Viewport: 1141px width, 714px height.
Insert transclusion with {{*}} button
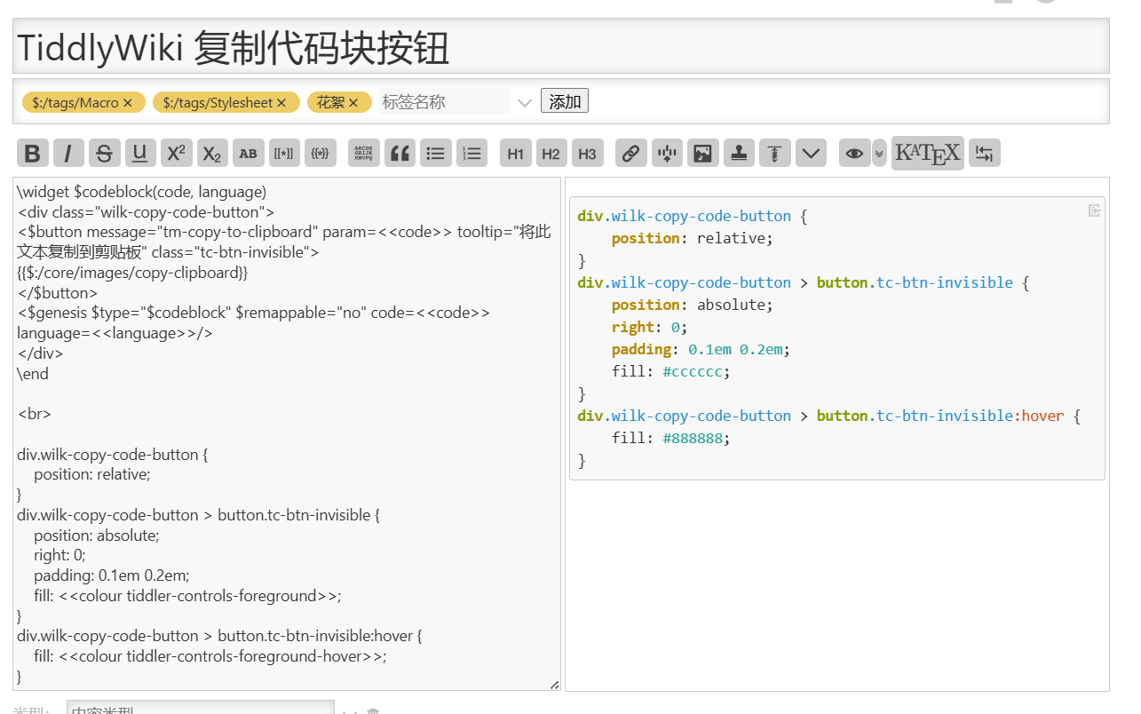tap(321, 153)
